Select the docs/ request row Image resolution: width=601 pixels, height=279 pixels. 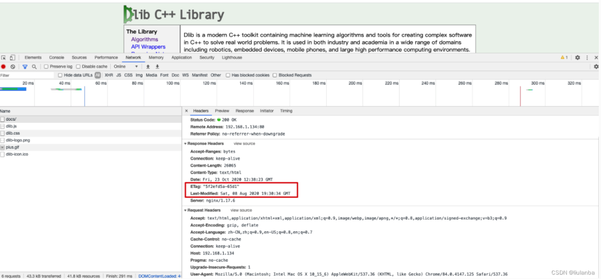click(x=91, y=119)
